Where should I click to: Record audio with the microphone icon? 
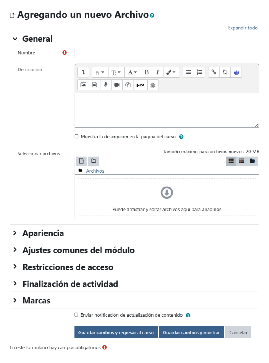click(x=106, y=85)
